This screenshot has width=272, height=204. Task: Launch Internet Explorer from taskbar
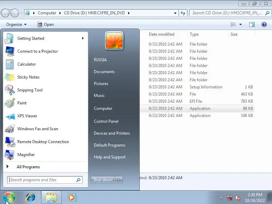pyautogui.click(x=31, y=198)
